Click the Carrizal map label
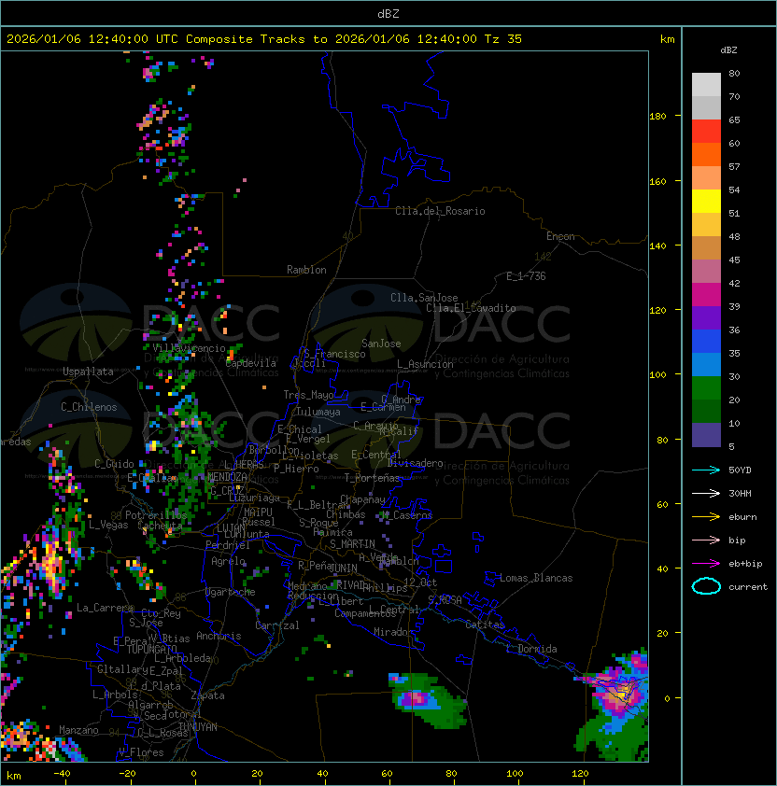 coord(277,625)
